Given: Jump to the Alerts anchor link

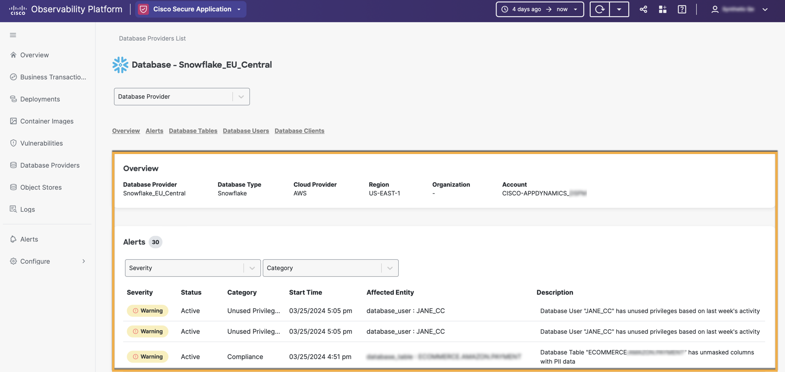Looking at the screenshot, I should tap(154, 131).
